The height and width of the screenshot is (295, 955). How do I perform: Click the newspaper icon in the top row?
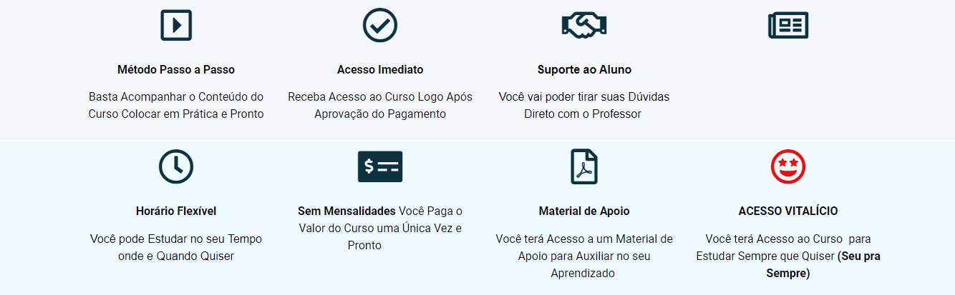pos(788,25)
